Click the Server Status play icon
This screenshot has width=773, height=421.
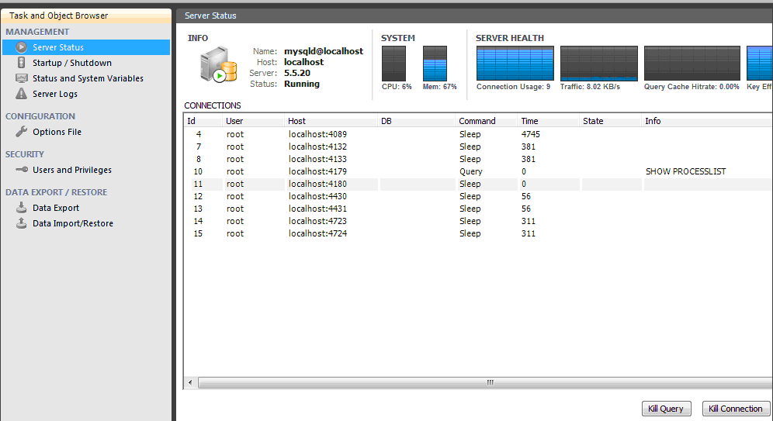click(22, 48)
